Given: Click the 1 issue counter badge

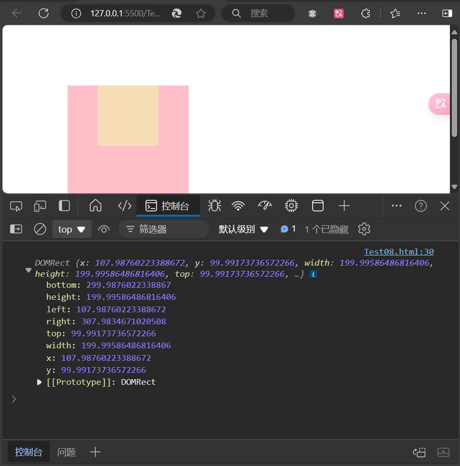Looking at the screenshot, I should click(x=289, y=229).
